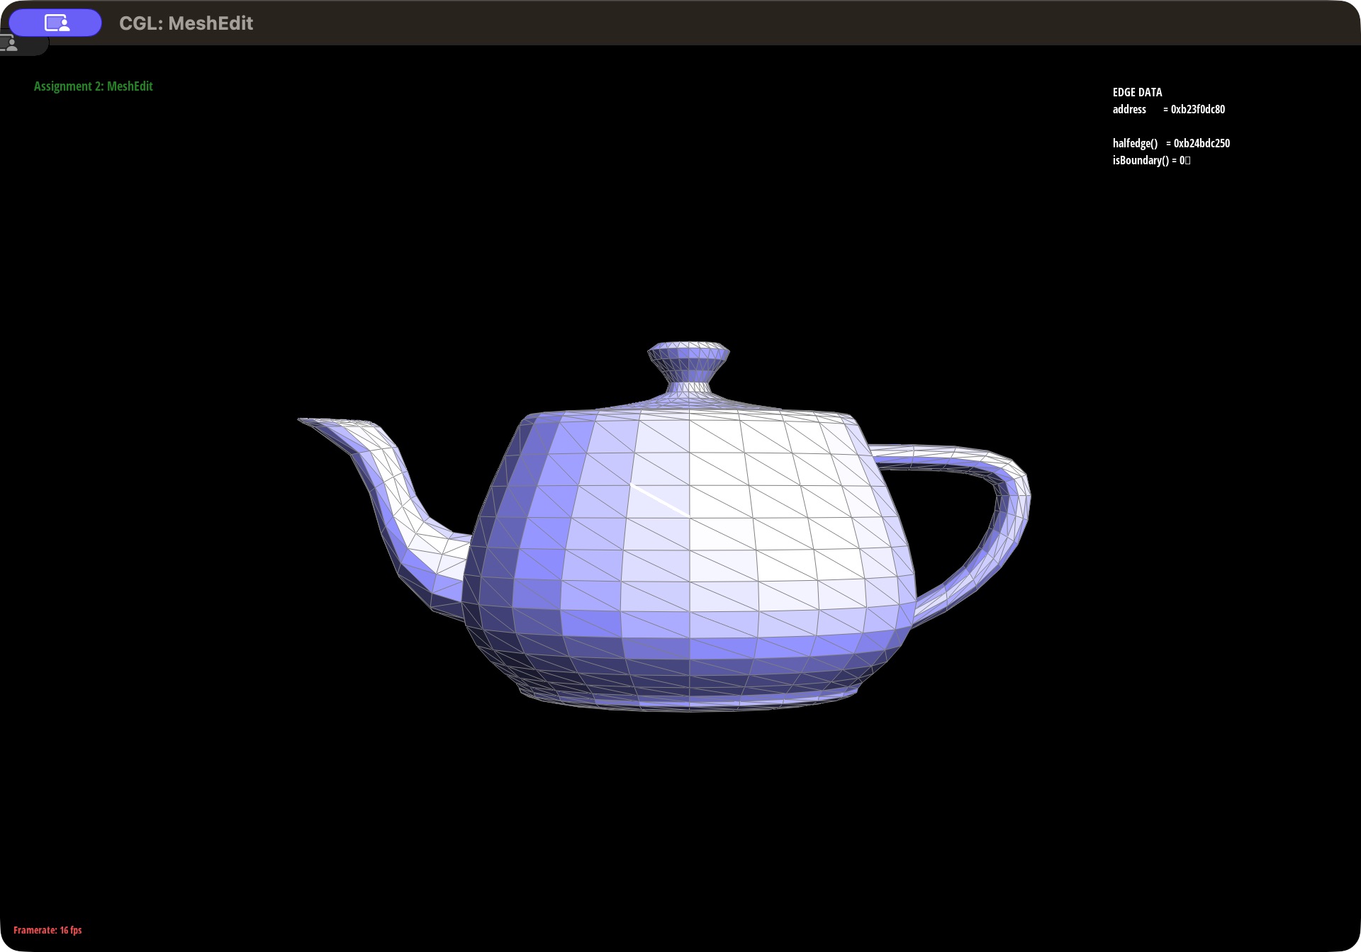The image size is (1361, 952).
Task: Click the teapot spout tip
Action: click(x=303, y=421)
